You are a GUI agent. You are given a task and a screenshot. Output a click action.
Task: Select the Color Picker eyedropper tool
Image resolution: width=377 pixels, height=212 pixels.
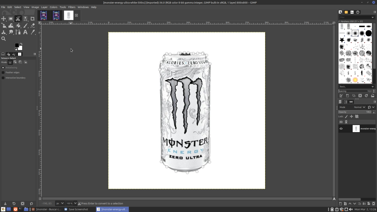[x=32, y=32]
